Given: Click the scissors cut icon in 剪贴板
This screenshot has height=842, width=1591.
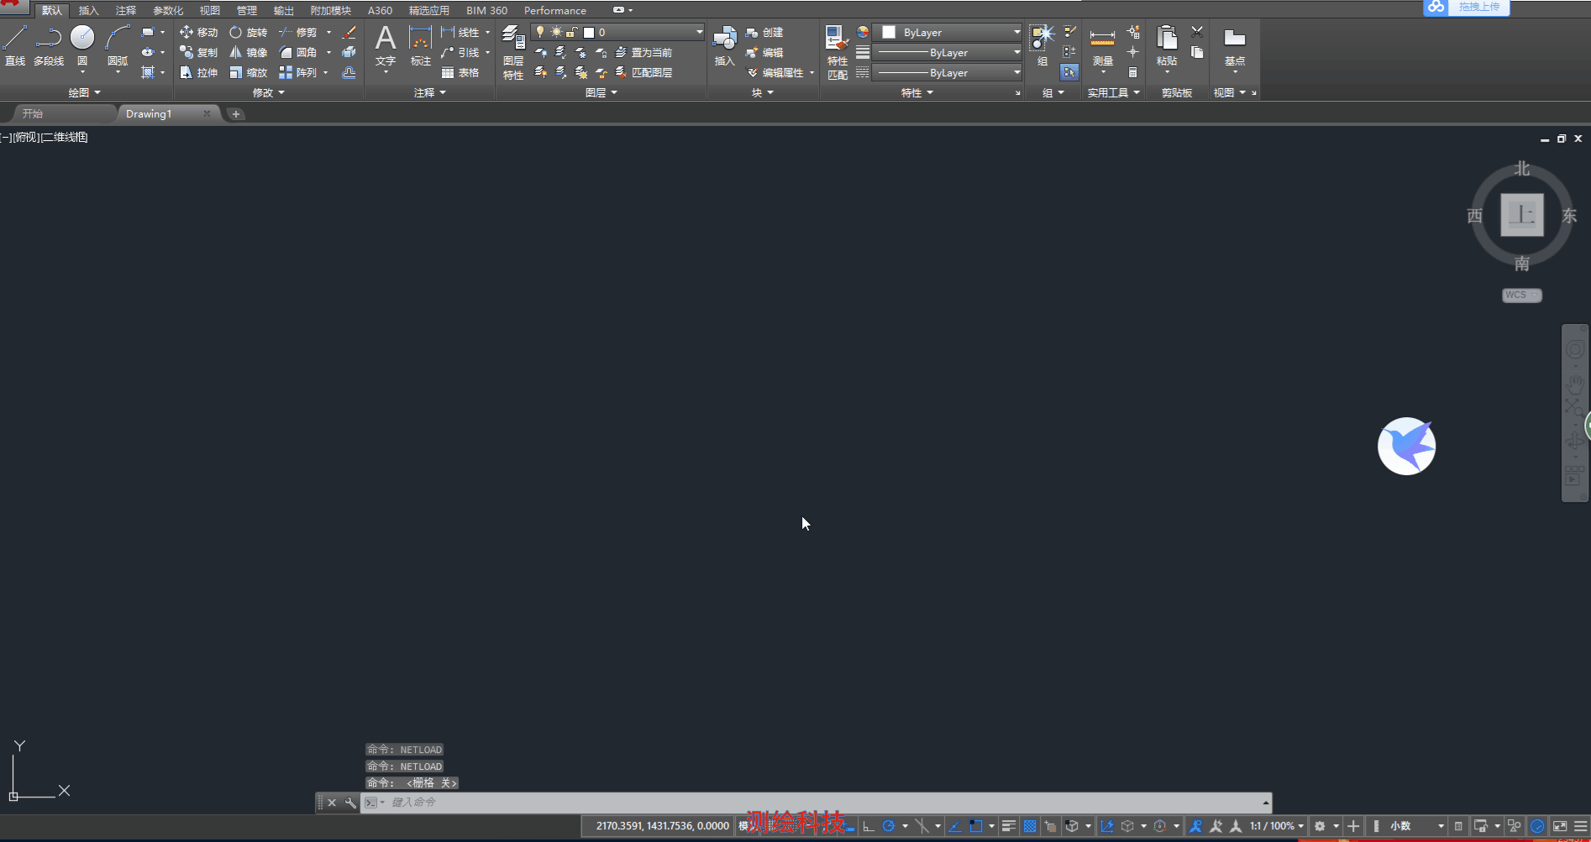Looking at the screenshot, I should pos(1197,33).
